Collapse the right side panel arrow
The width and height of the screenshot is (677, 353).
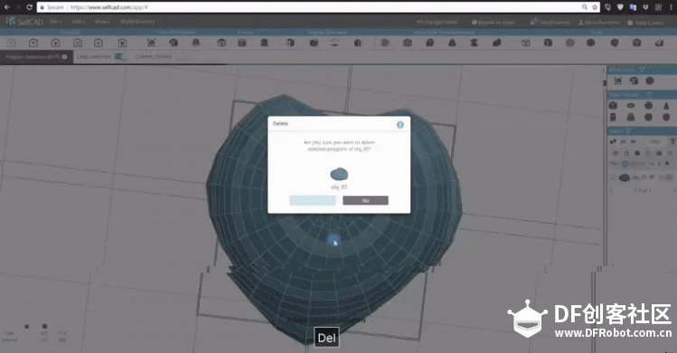[603, 70]
